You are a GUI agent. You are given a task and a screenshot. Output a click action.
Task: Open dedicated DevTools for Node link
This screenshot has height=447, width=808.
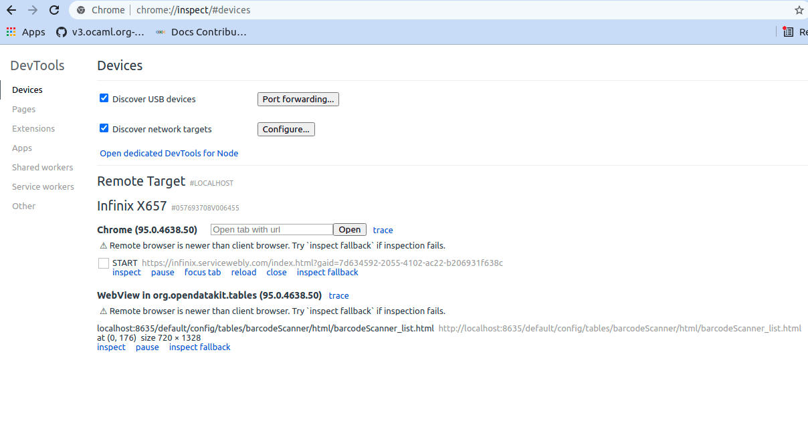[x=169, y=153]
